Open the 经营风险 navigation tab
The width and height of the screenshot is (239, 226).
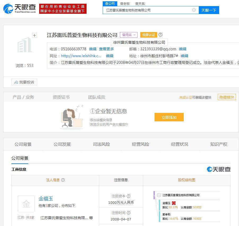(141, 144)
